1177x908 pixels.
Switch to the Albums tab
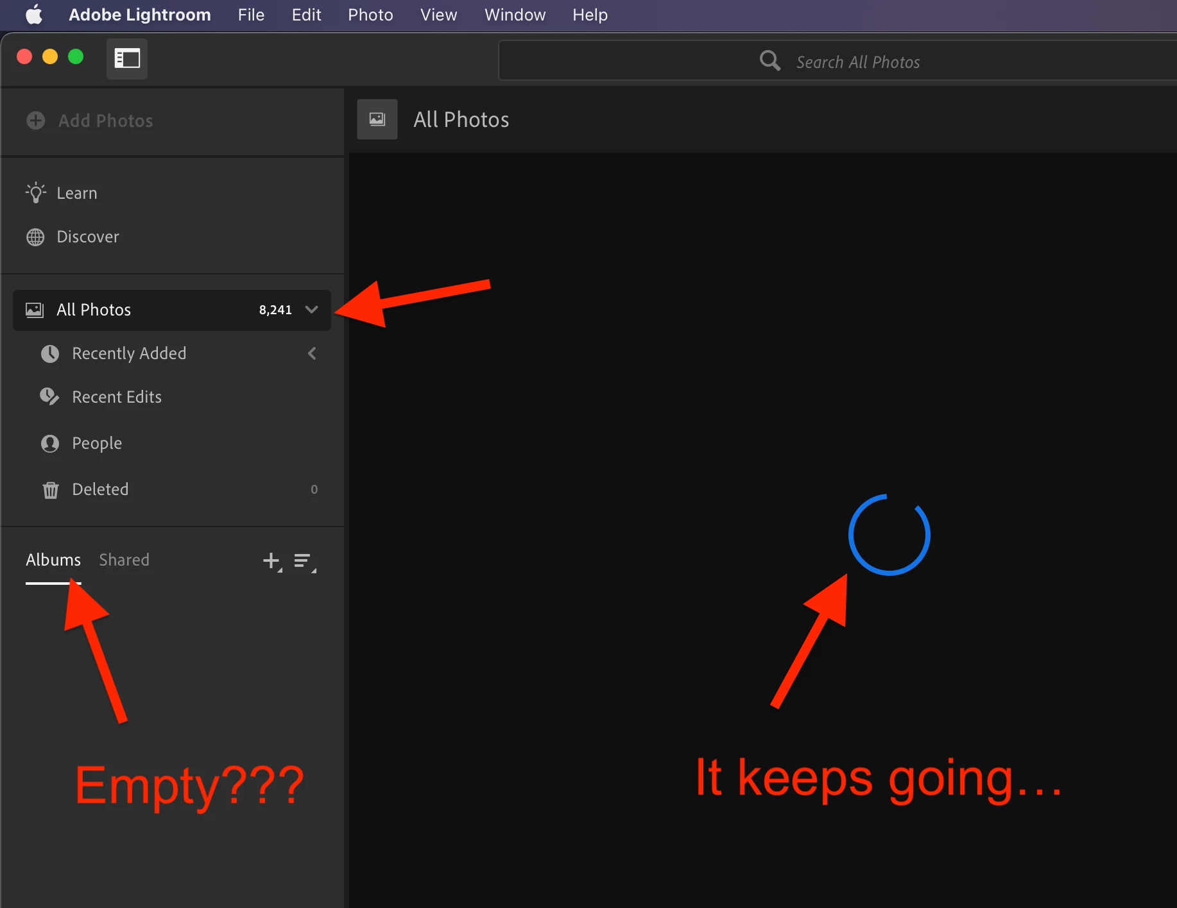[x=53, y=560]
